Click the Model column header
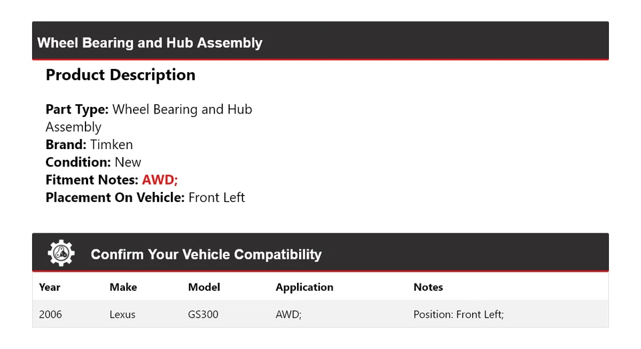Image resolution: width=641 pixels, height=349 pixels. point(204,287)
